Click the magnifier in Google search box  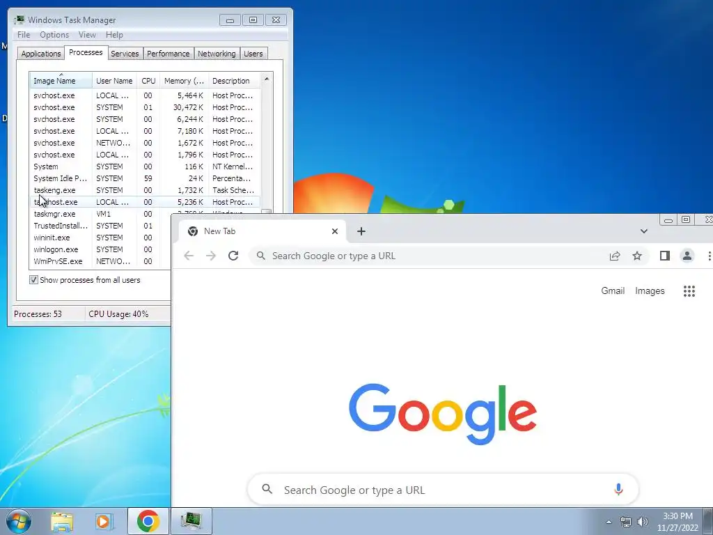click(267, 489)
